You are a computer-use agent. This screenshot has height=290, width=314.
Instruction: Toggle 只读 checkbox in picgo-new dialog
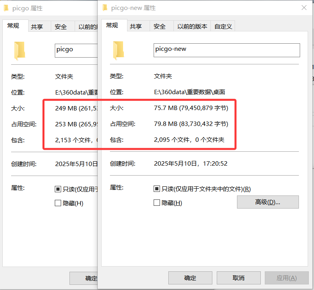(157, 189)
